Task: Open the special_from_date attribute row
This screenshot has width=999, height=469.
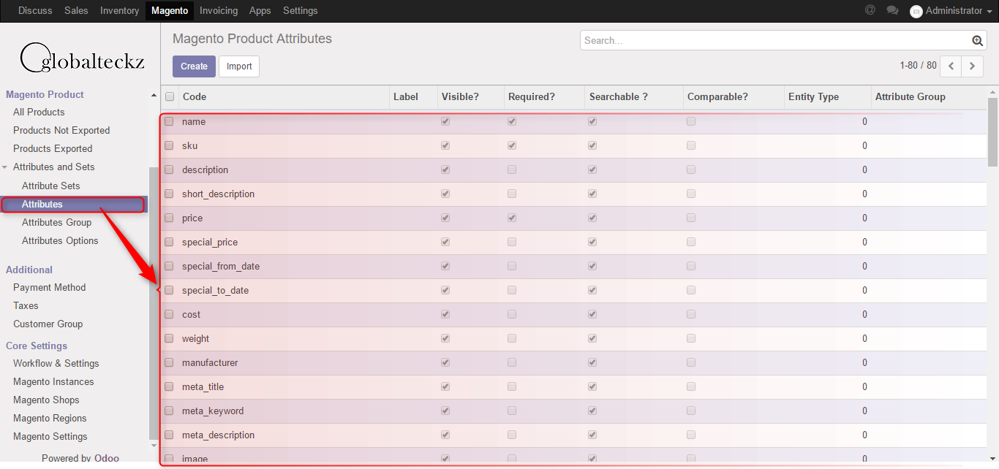Action: coord(574,267)
